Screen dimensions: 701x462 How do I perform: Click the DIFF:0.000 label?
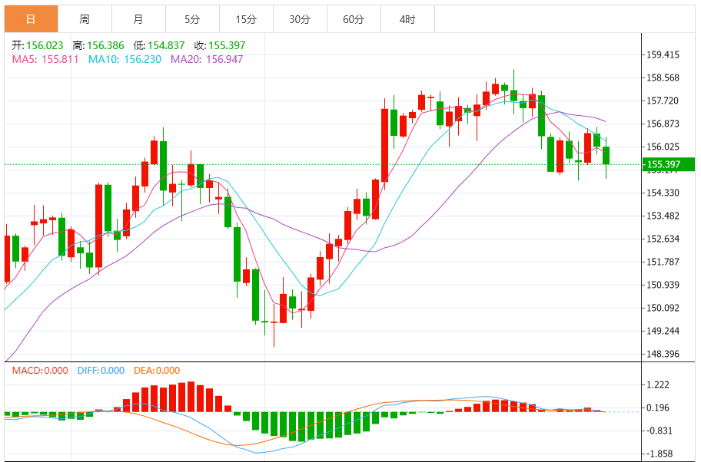coord(101,371)
